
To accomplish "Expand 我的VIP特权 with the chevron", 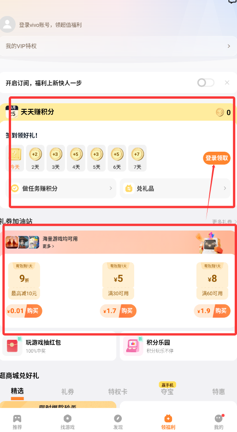I will 229,46.
